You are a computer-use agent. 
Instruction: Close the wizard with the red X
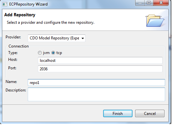point(161,3)
